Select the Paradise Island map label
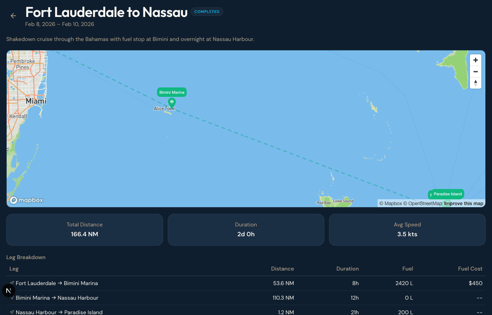The width and height of the screenshot is (492, 315). [x=447, y=194]
